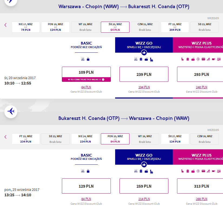Choose return WIZZ GO fare 259 PLN

tap(144, 186)
